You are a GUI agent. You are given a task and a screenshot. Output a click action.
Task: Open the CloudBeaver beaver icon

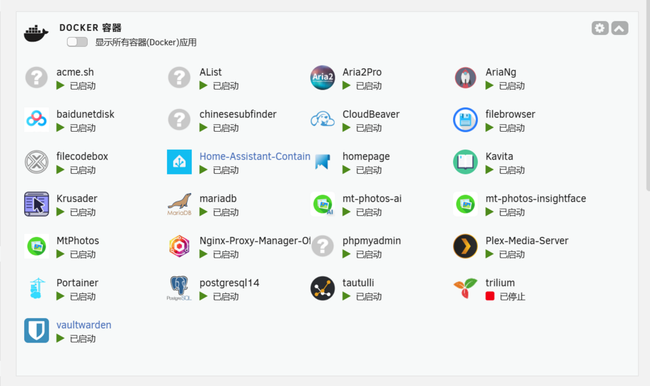(x=322, y=119)
